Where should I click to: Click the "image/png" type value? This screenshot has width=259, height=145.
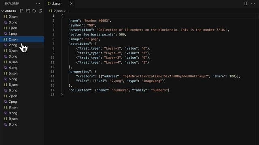pyautogui.click(x=152, y=81)
